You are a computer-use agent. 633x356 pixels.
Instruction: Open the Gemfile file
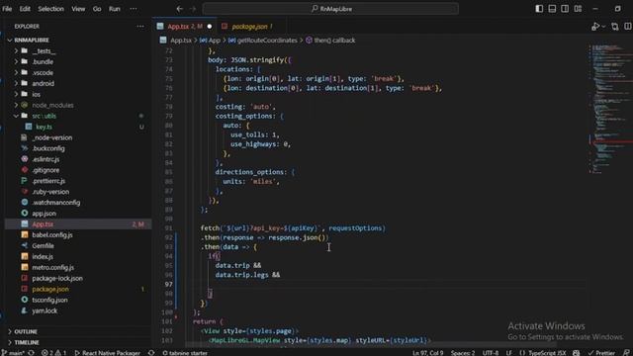43,246
